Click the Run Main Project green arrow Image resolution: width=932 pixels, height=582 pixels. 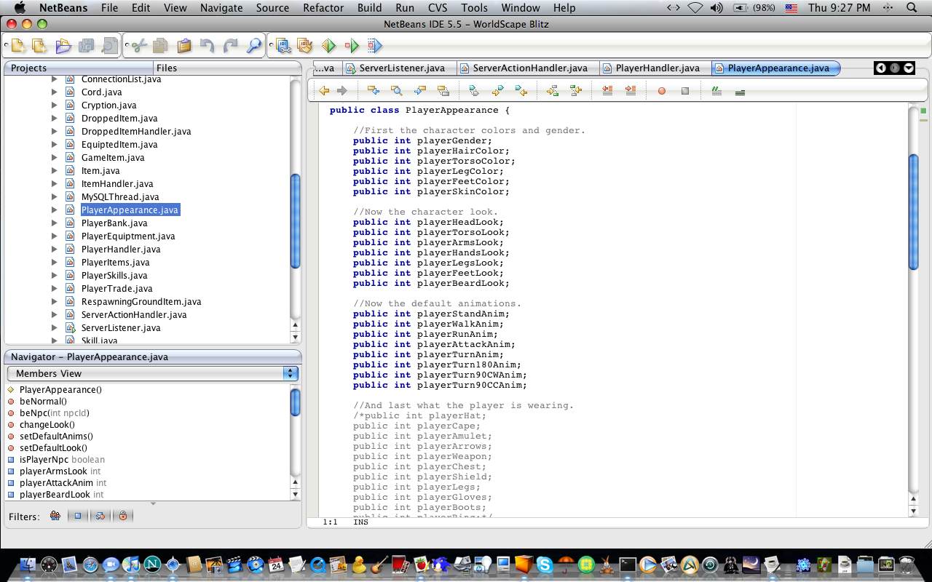click(x=328, y=47)
